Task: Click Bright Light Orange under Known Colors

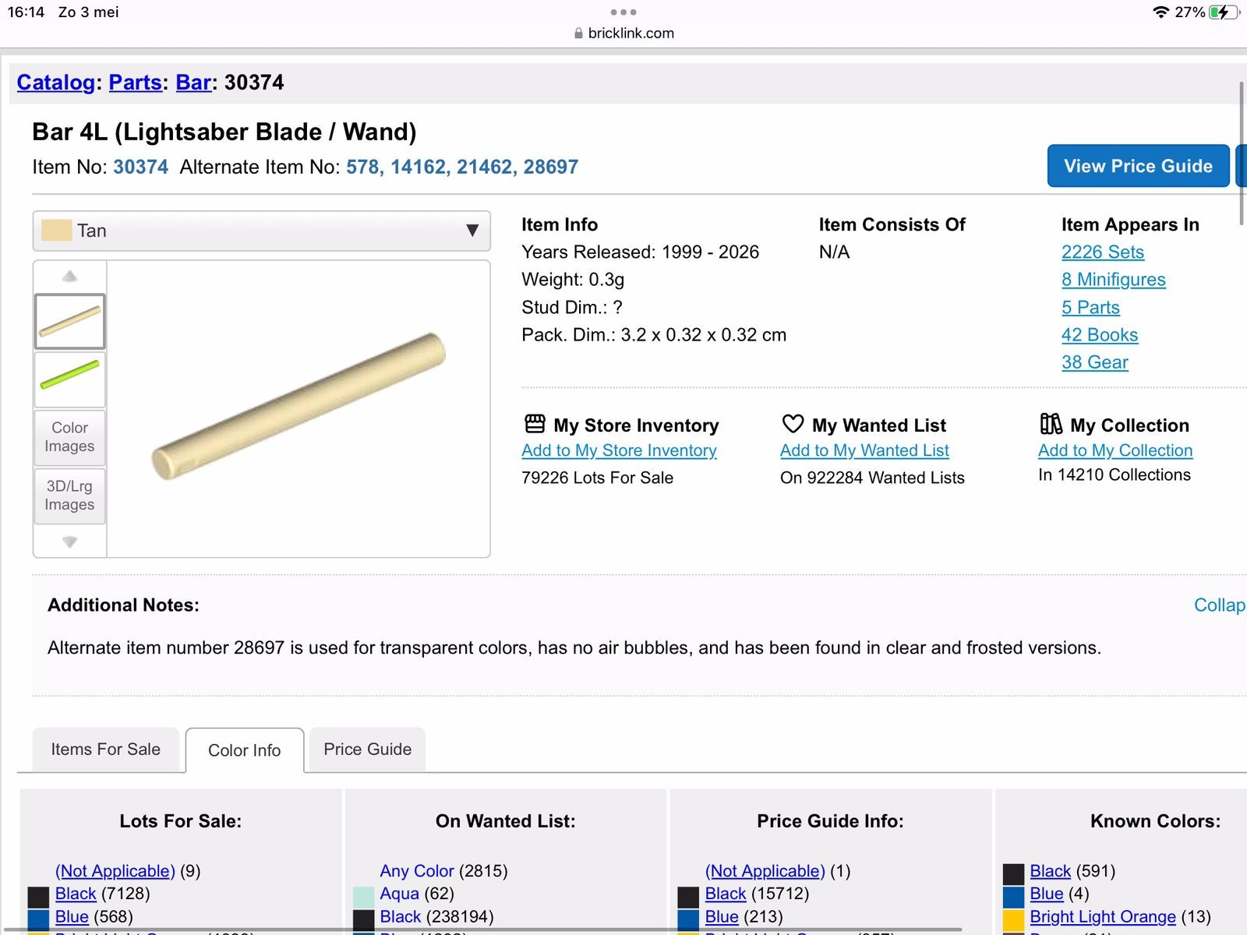Action: coord(1103,916)
